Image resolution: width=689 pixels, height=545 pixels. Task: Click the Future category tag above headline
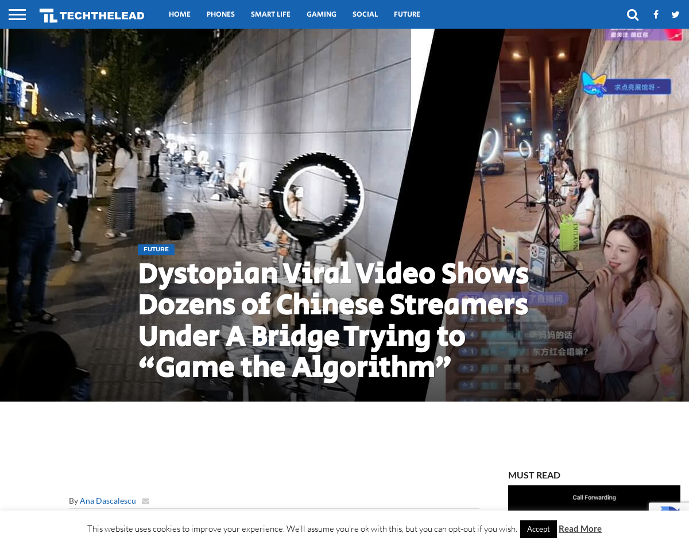point(156,250)
